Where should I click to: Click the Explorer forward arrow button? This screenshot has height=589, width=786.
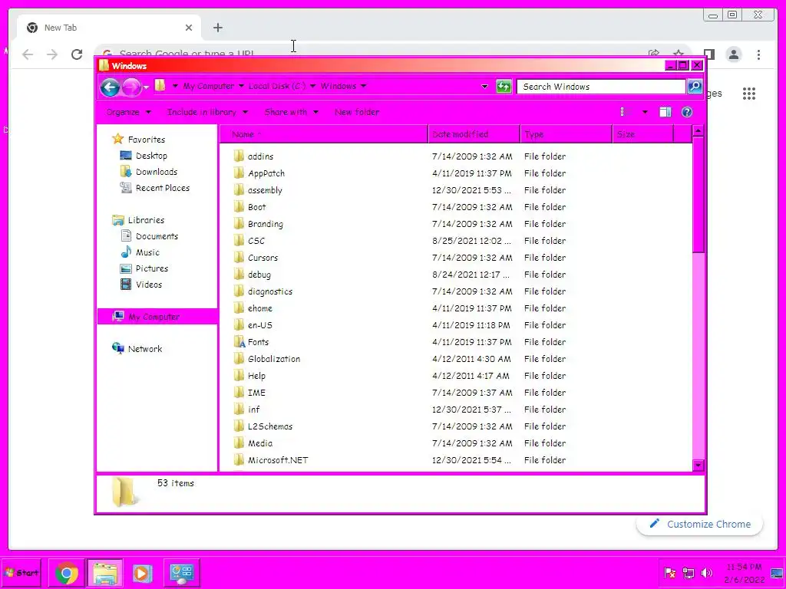(x=131, y=87)
